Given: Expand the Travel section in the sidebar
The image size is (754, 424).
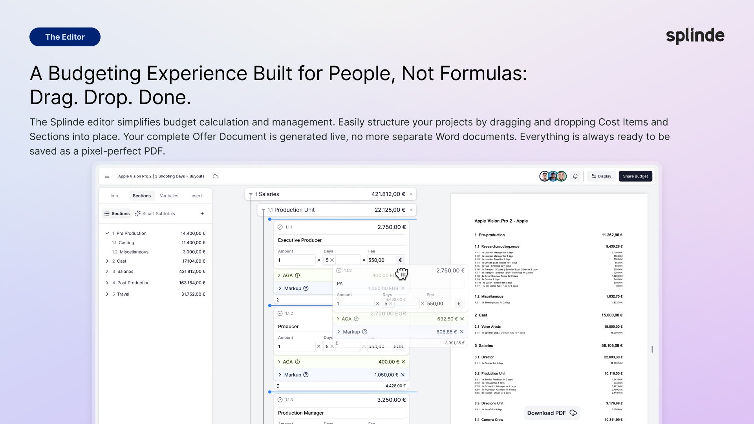Looking at the screenshot, I should (107, 294).
